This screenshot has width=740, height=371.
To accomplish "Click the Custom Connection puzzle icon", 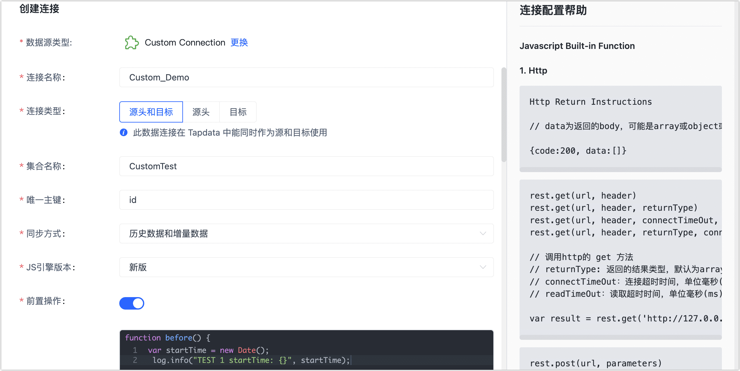I will click(x=131, y=43).
